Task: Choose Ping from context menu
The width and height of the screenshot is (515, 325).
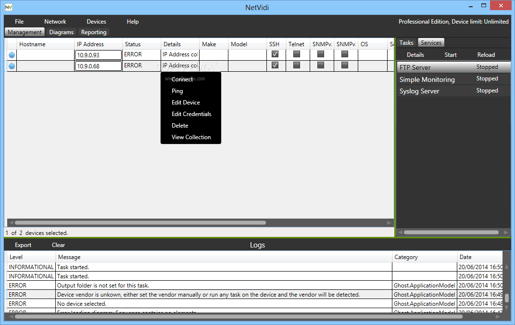Action: pyautogui.click(x=177, y=91)
